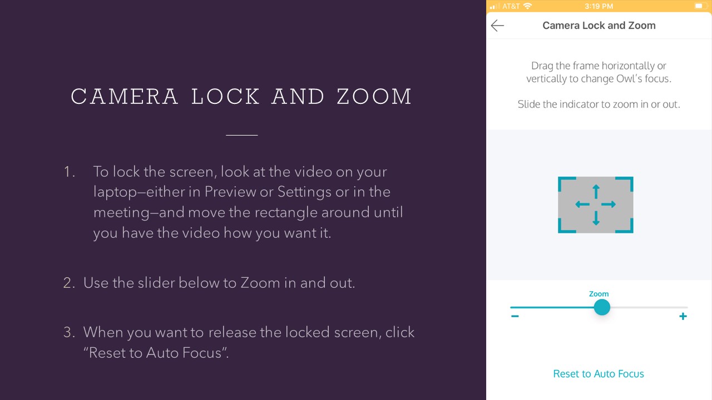Click the cellular signal bars icon
The height and width of the screenshot is (400, 712).
click(x=495, y=6)
